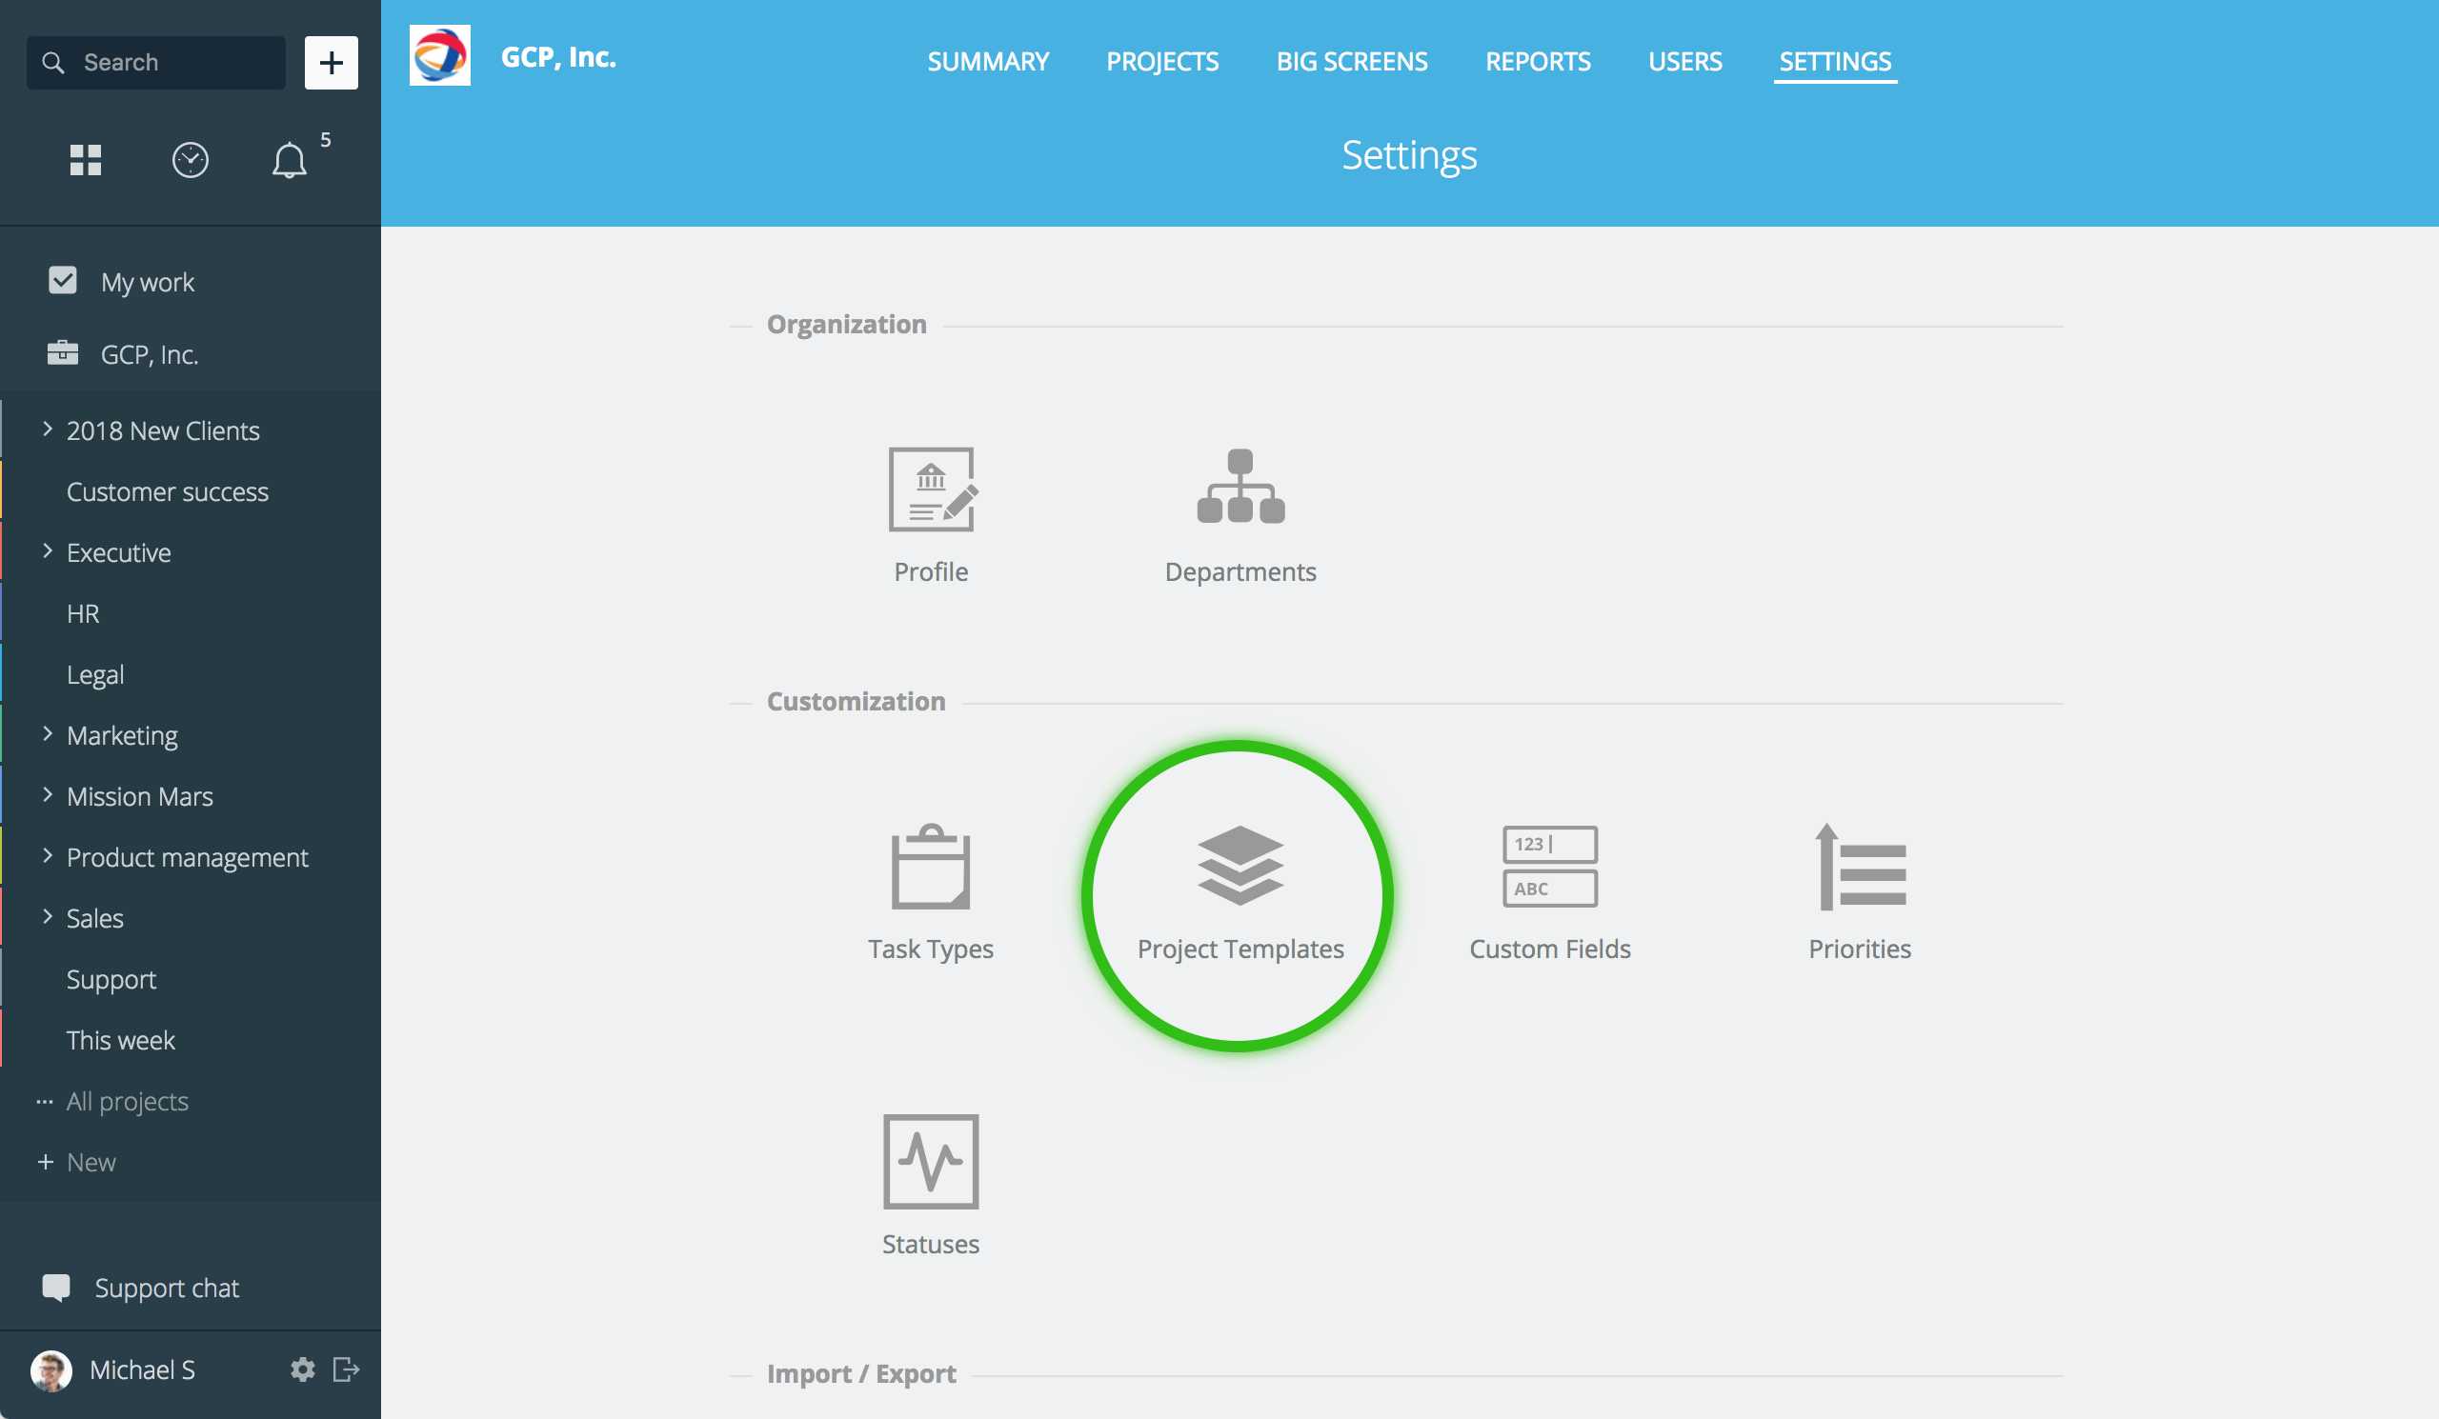Expand the Marketing project tree
The width and height of the screenshot is (2439, 1419).
click(47, 733)
